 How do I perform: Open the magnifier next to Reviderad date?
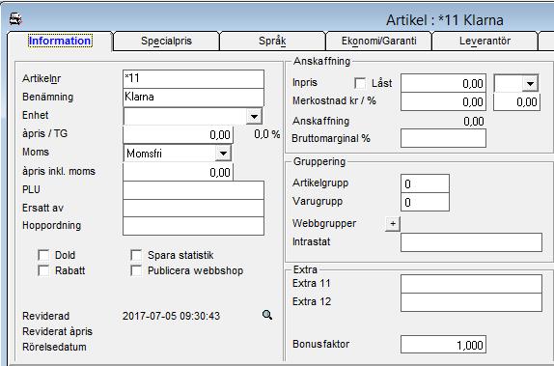[267, 315]
